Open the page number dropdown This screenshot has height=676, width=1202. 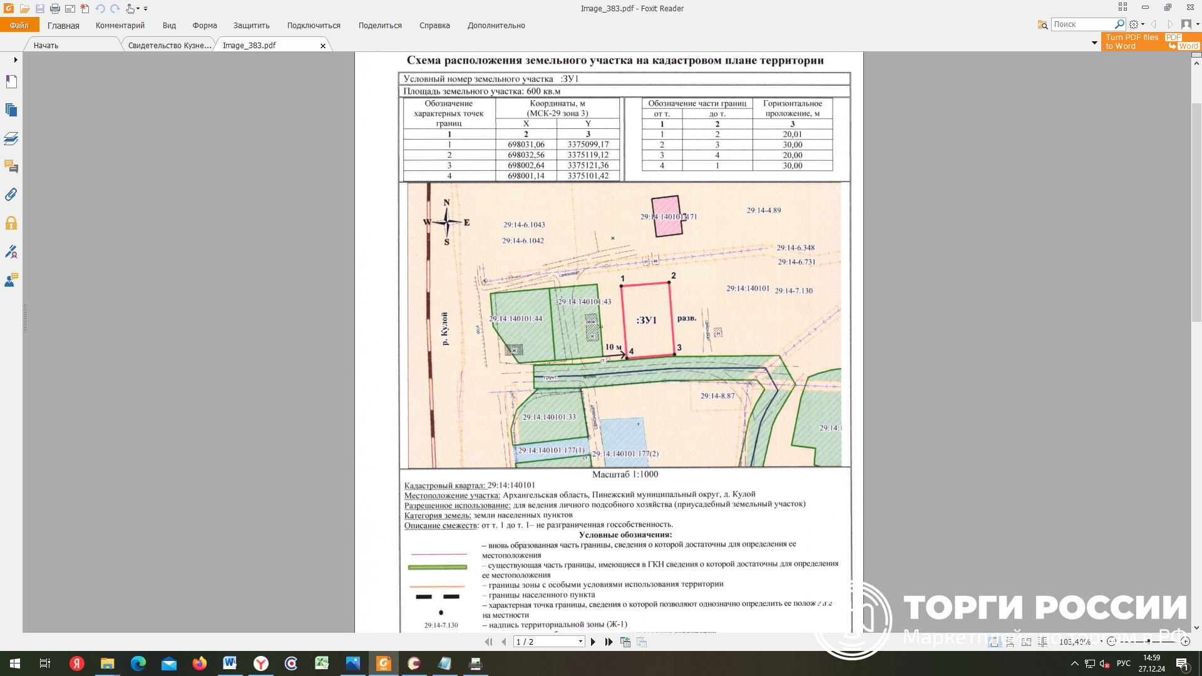point(580,642)
